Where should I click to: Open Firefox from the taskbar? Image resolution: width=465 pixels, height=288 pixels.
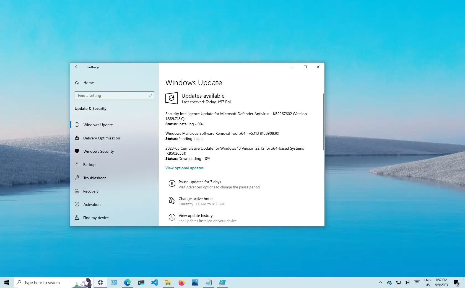tap(181, 282)
